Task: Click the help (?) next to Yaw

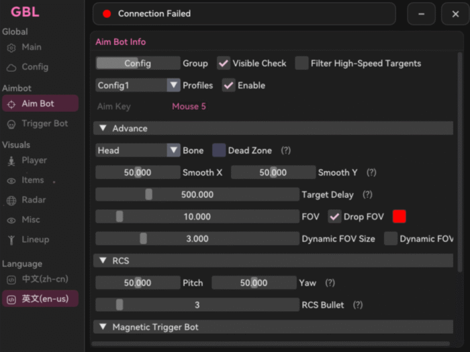Action: tap(330, 282)
